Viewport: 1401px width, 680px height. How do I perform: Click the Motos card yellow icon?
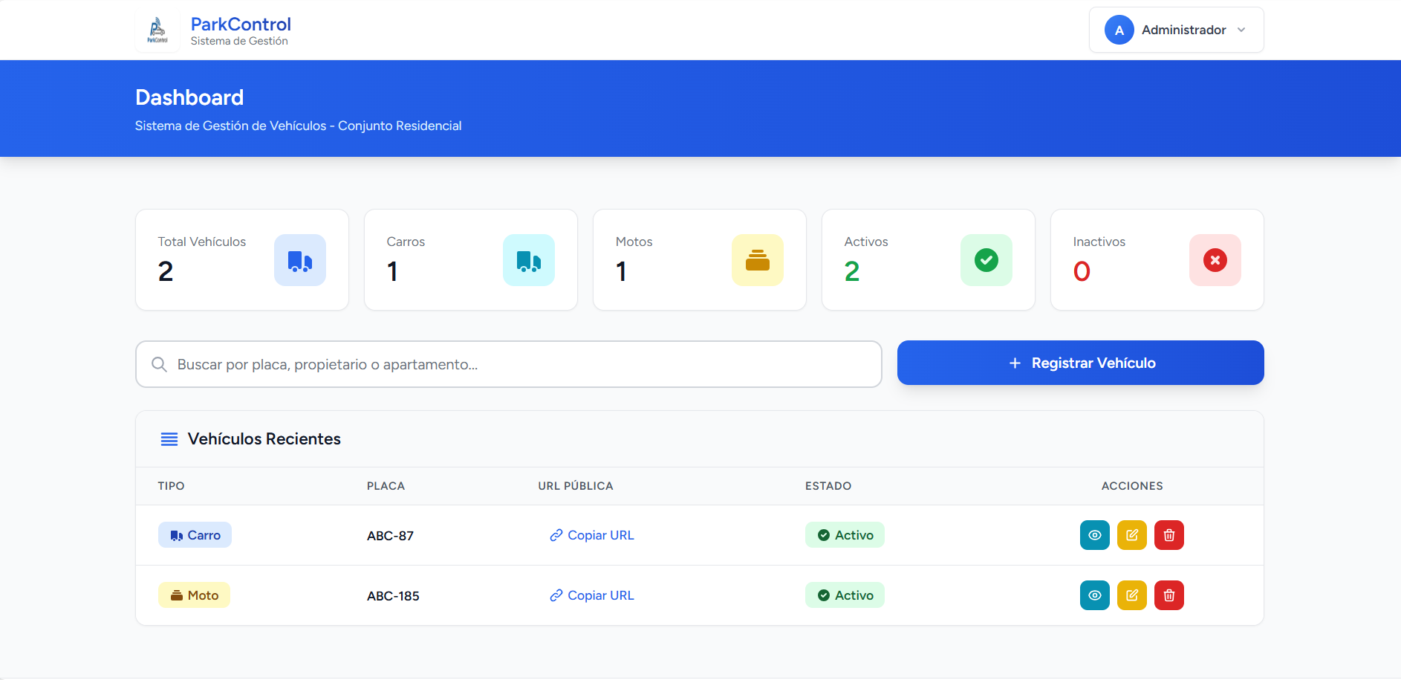(x=757, y=260)
